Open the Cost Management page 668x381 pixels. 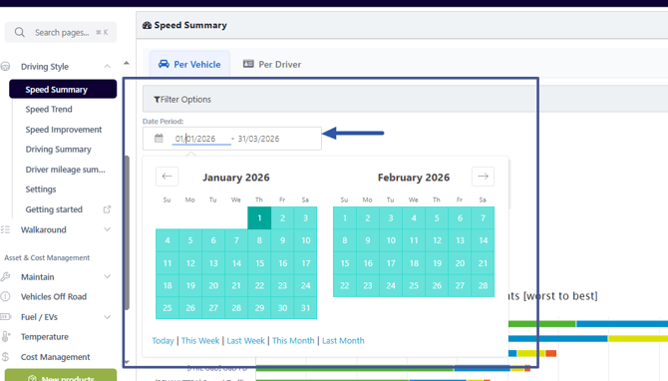[x=56, y=357]
